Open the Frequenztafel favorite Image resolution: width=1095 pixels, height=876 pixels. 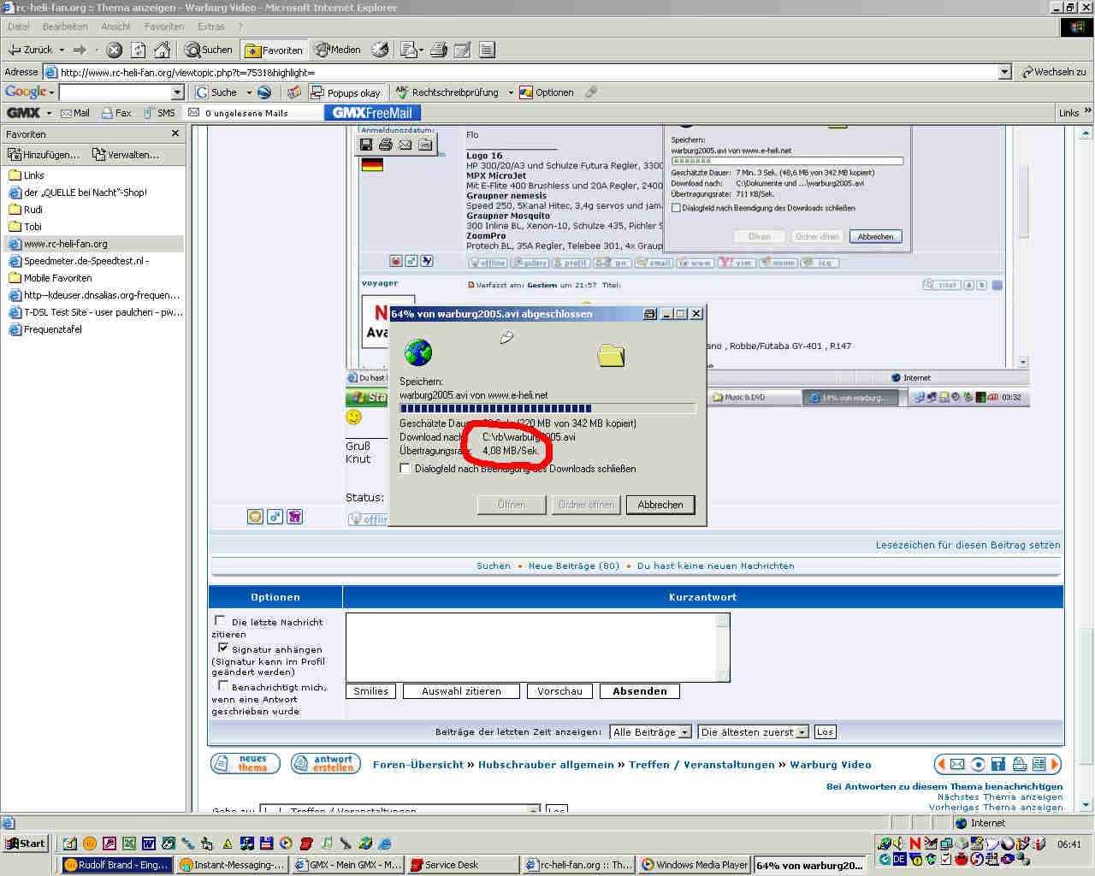(45, 329)
